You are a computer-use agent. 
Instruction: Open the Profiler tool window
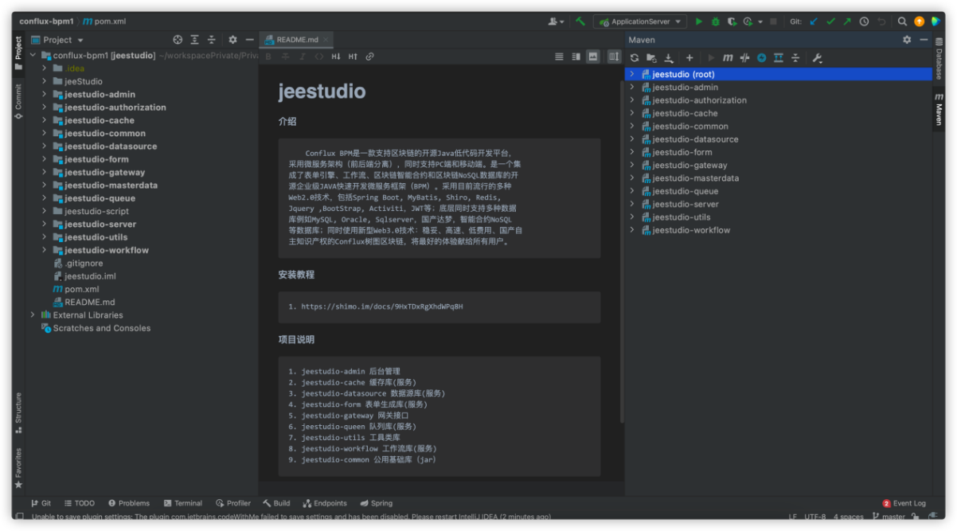pos(233,503)
